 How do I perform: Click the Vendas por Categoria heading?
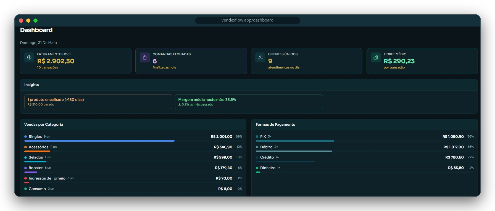[x=44, y=124]
